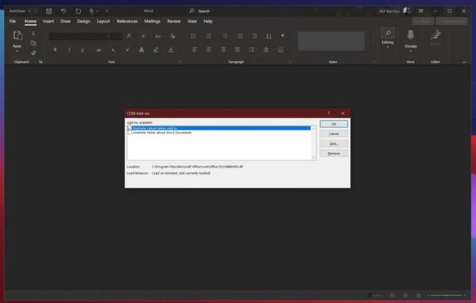Screen dimensions: 476x303
Task: Cut selection with the scissors icon
Action: coord(33,33)
